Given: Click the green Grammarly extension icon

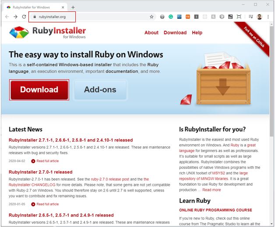Looking at the screenshot, I should (171, 17).
